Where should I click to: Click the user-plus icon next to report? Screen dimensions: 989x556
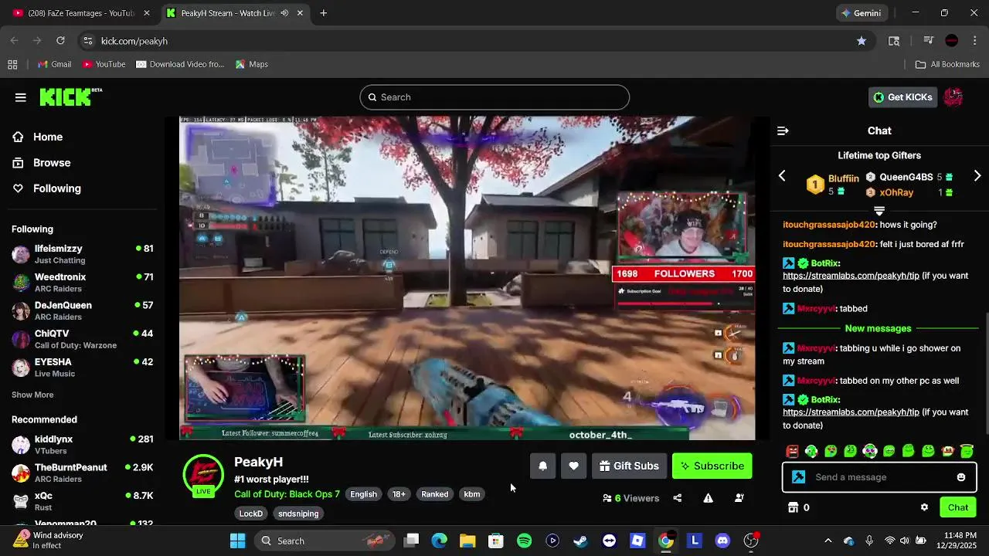coord(739,498)
